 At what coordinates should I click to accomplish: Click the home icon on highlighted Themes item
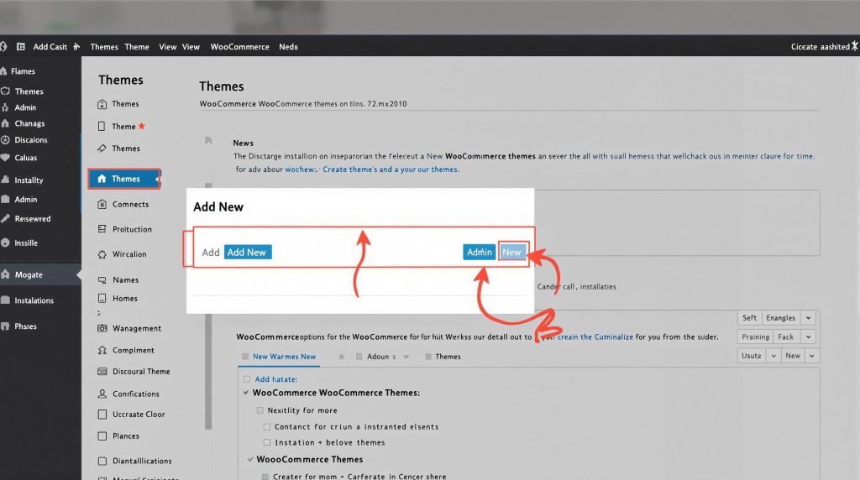102,179
